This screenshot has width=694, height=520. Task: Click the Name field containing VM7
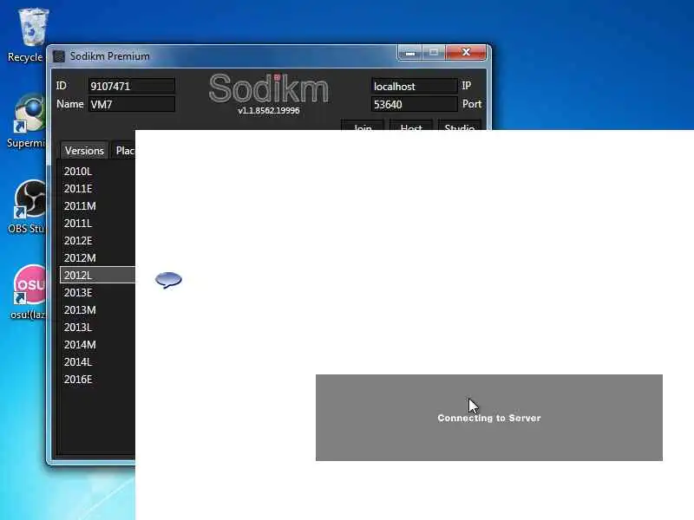tap(132, 104)
